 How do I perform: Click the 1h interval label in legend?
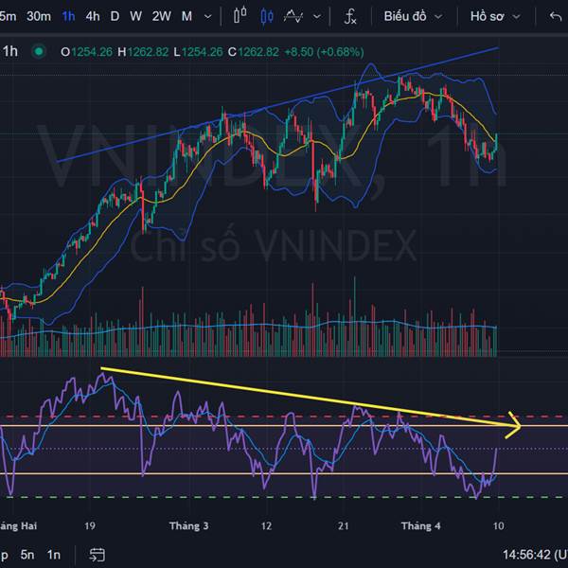tap(10, 51)
